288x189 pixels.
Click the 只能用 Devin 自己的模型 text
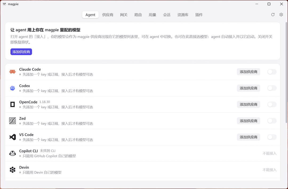pos(42,172)
